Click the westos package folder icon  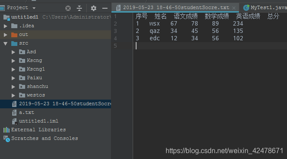[22, 95]
